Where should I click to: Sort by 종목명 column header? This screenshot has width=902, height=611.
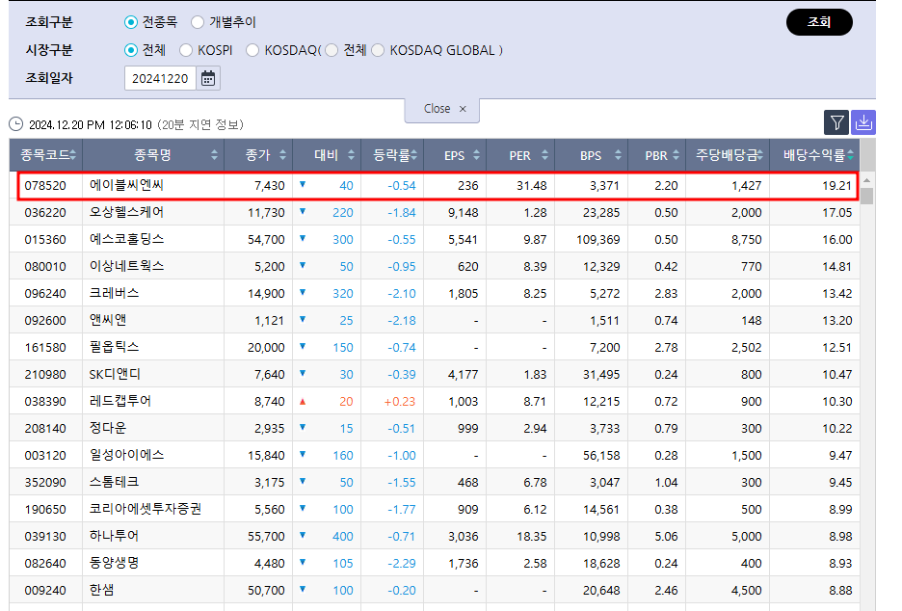click(x=153, y=155)
